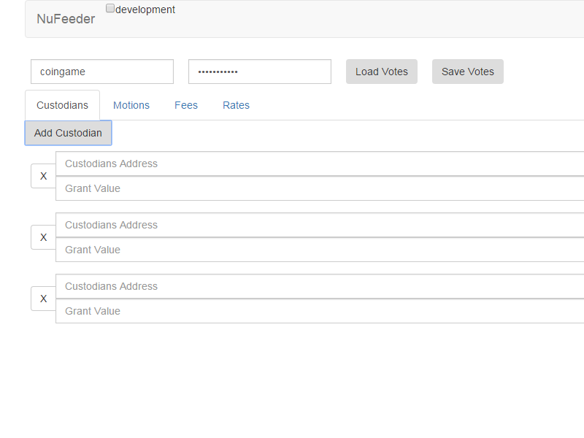Click the NuFeeder brand title
Image resolution: width=584 pixels, height=438 pixels.
point(66,19)
